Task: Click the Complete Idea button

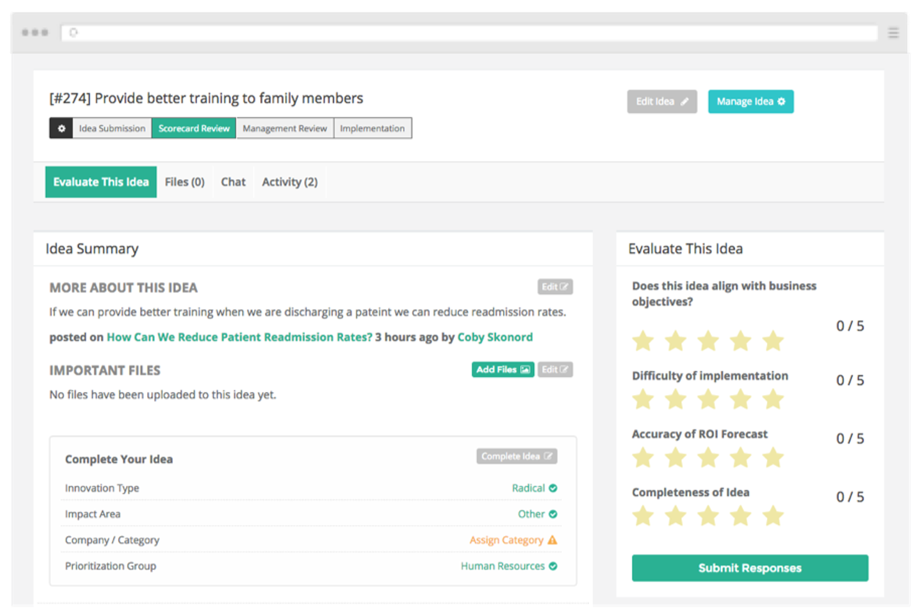Action: coord(517,456)
